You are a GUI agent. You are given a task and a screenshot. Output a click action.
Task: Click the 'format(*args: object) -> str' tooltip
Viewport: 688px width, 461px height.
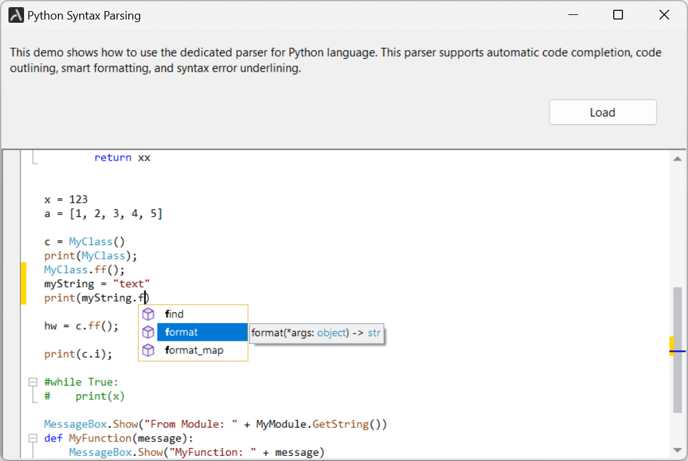point(316,333)
